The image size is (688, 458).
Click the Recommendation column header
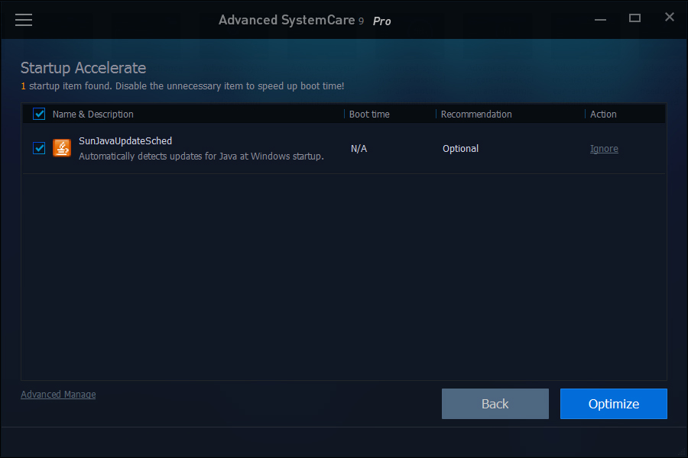click(476, 114)
